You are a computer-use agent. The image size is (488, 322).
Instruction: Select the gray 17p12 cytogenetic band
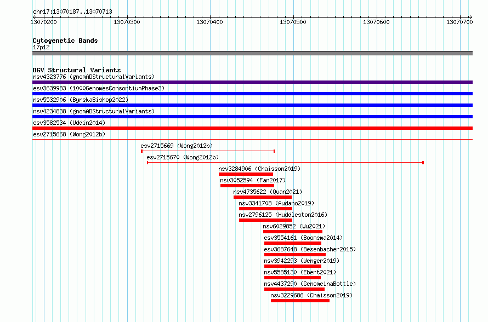coord(252,53)
